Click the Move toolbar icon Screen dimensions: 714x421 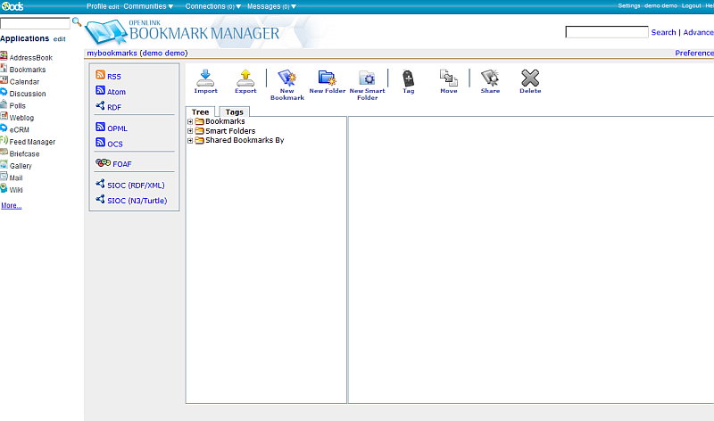448,78
